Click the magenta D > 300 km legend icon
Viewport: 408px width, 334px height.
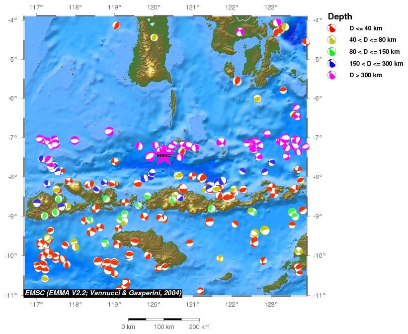click(x=332, y=75)
